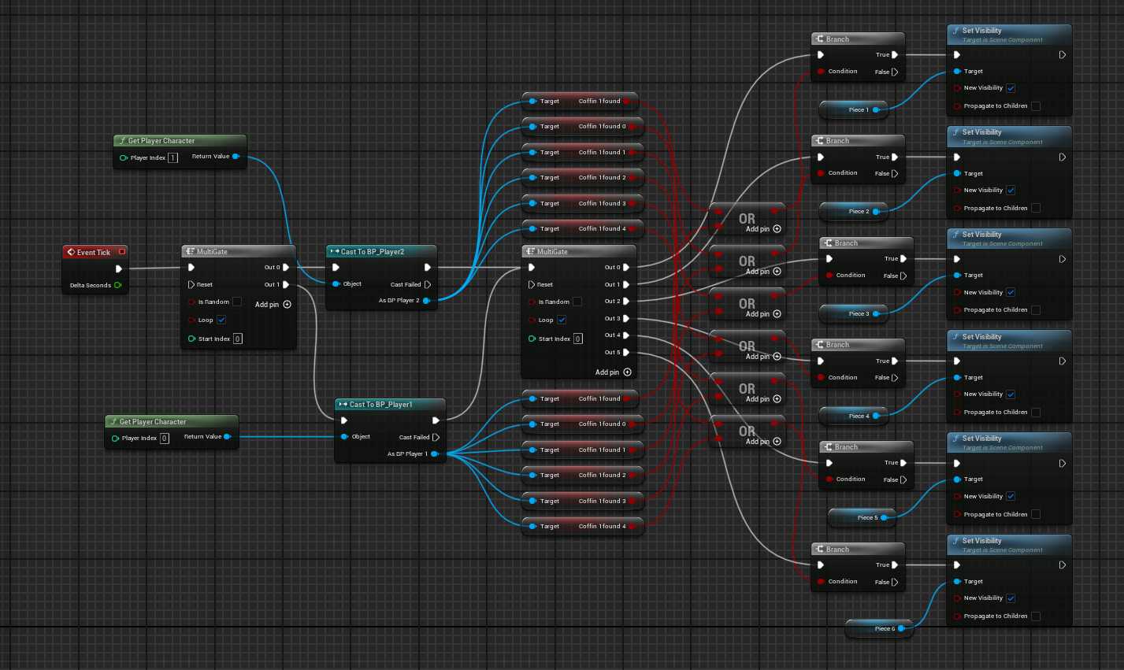Click the Player Index field showing 0
This screenshot has width=1124, height=670.
click(165, 438)
